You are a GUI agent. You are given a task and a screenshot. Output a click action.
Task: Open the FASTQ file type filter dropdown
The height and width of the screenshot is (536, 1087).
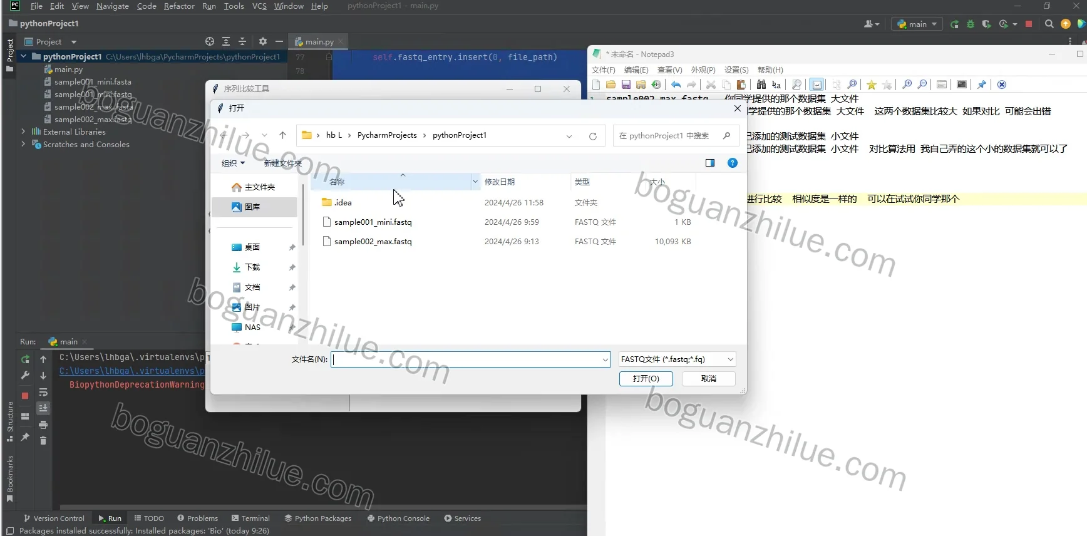(x=677, y=359)
